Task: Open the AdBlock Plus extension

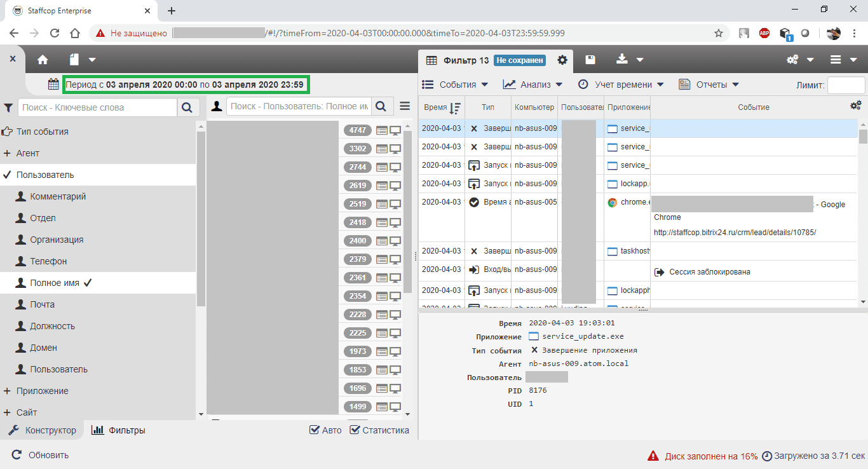Action: (x=764, y=33)
